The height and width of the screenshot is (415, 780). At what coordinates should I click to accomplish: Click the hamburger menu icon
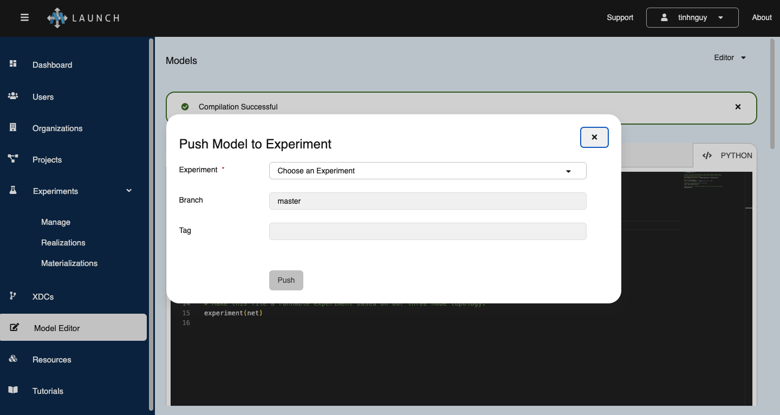(x=24, y=17)
